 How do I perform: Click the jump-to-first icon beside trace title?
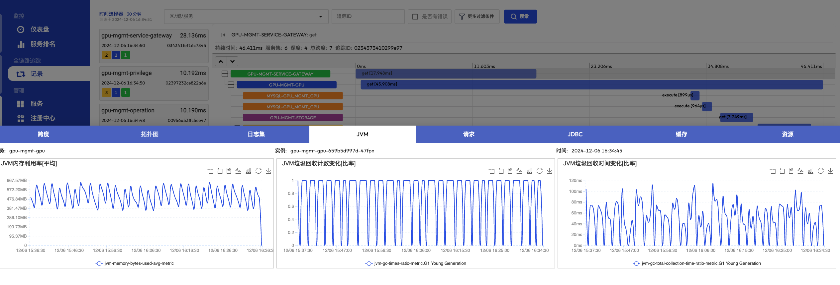click(x=223, y=35)
